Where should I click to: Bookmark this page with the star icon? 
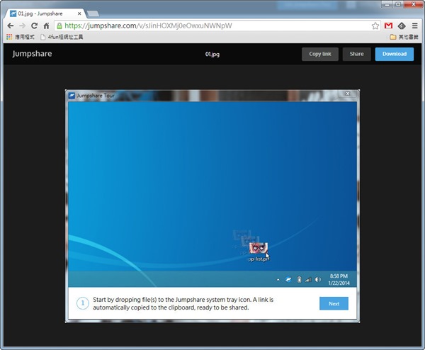point(375,26)
